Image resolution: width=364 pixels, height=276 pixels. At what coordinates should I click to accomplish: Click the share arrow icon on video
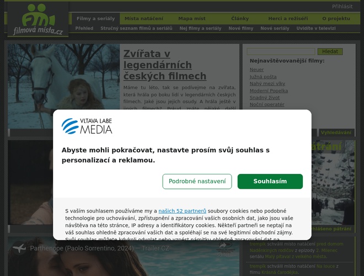(x=223, y=245)
